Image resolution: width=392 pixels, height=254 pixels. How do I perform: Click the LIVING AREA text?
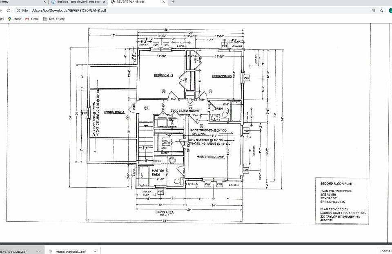point(165,212)
